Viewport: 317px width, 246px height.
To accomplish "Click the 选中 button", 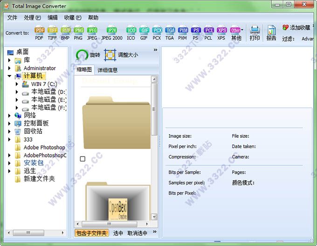I will tap(118, 233).
